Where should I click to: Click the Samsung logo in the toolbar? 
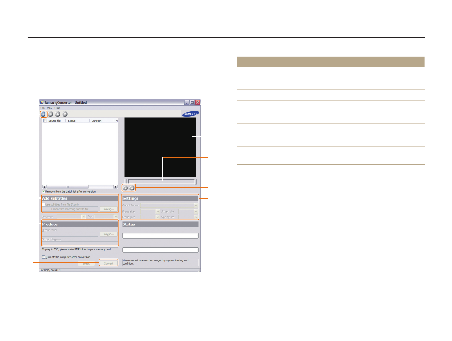[x=190, y=114]
